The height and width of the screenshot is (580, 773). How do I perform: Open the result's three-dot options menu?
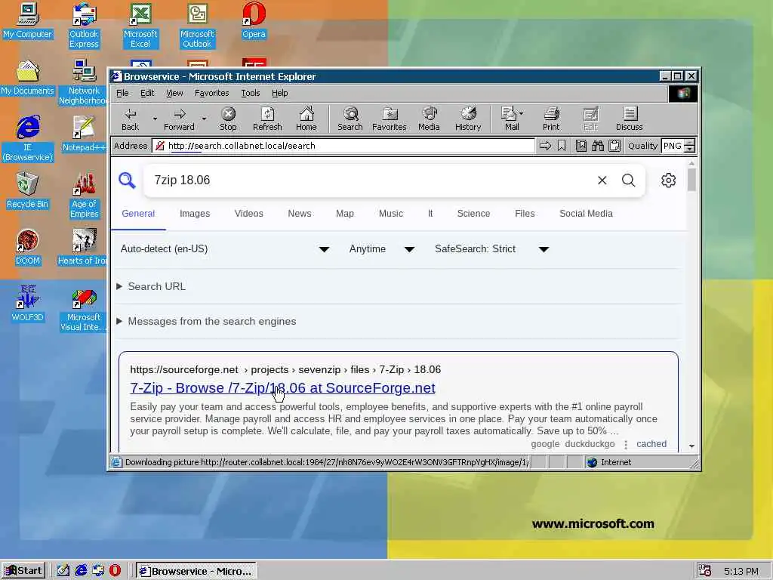(626, 444)
